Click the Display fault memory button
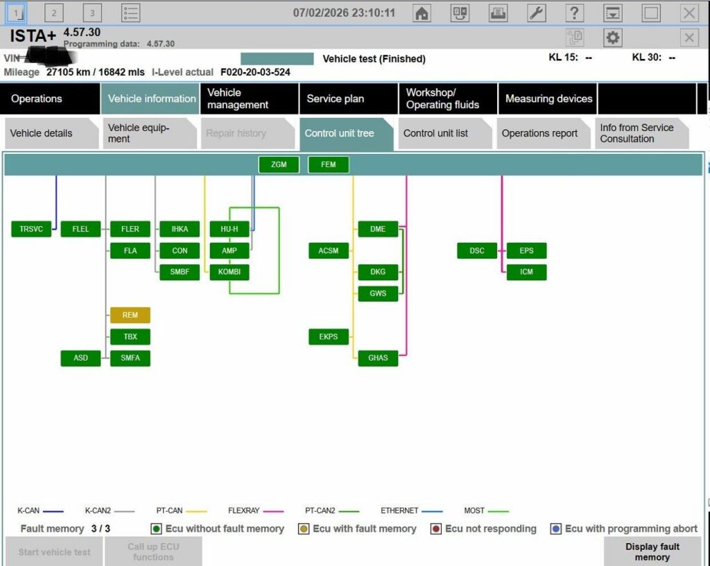The width and height of the screenshot is (710, 566). 652,551
